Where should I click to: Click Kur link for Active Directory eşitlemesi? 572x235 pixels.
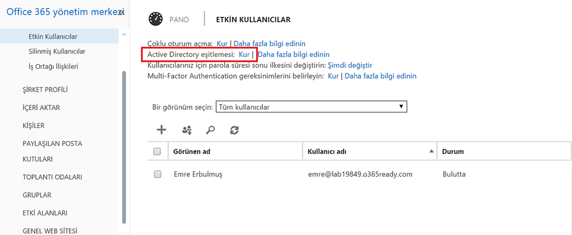tap(244, 55)
